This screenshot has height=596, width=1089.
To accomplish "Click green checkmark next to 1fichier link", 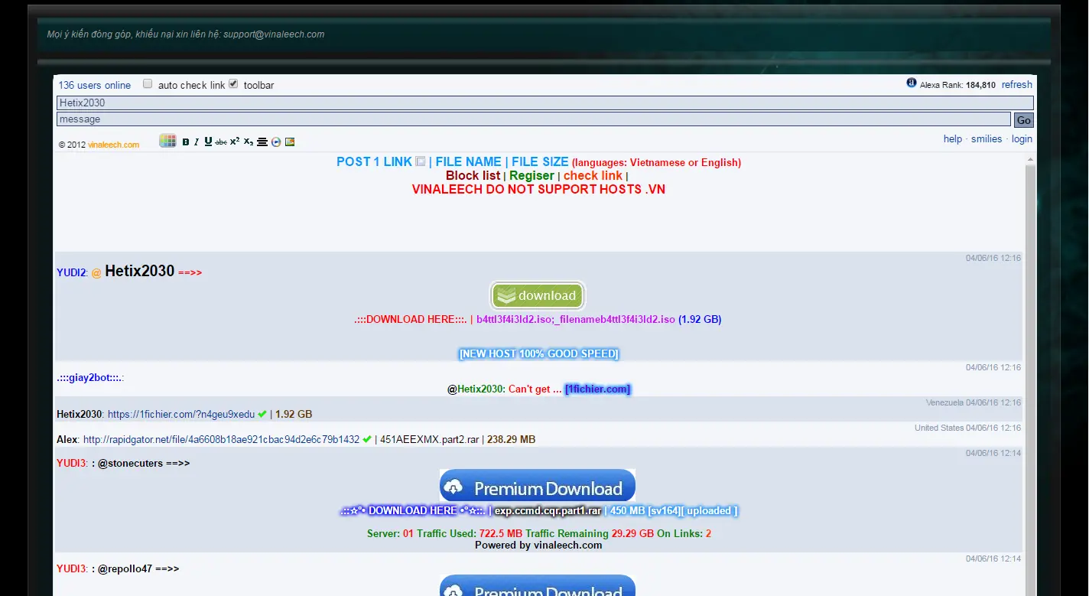I will (262, 414).
